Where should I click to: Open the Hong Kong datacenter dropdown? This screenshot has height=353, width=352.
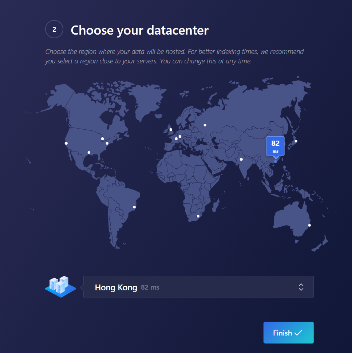pos(198,287)
